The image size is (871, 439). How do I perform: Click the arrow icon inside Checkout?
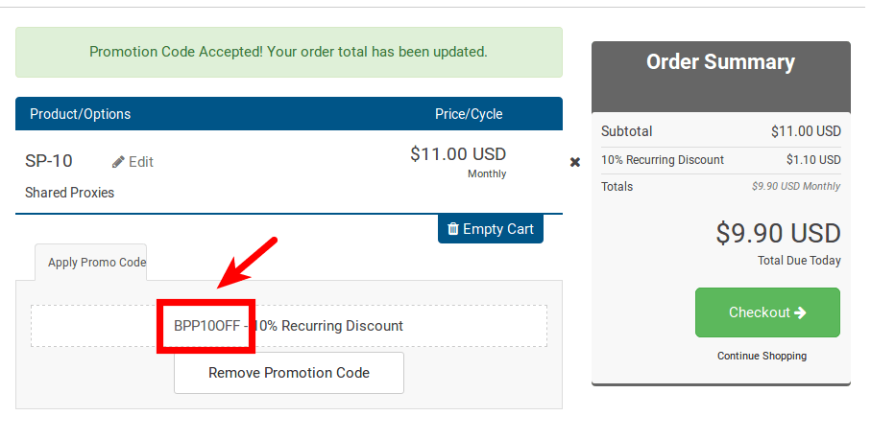800,313
